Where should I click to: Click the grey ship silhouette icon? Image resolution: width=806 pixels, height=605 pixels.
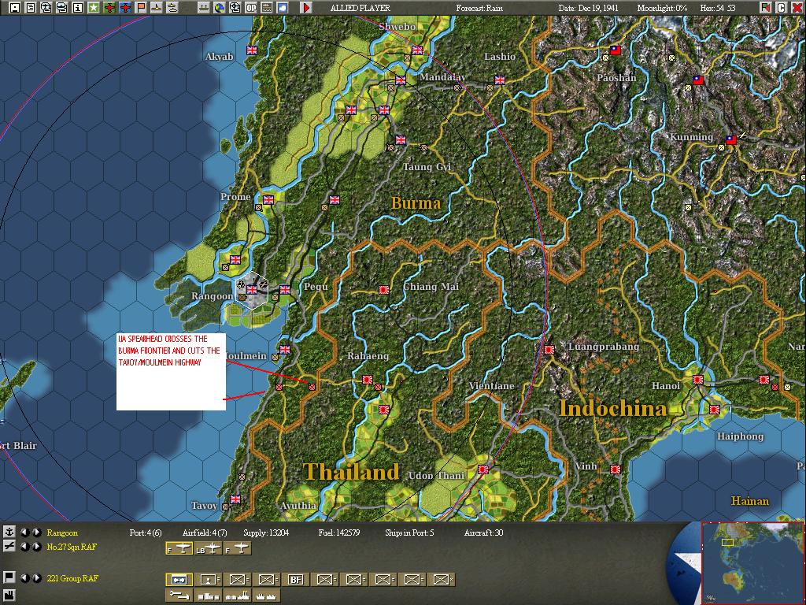coord(204,8)
